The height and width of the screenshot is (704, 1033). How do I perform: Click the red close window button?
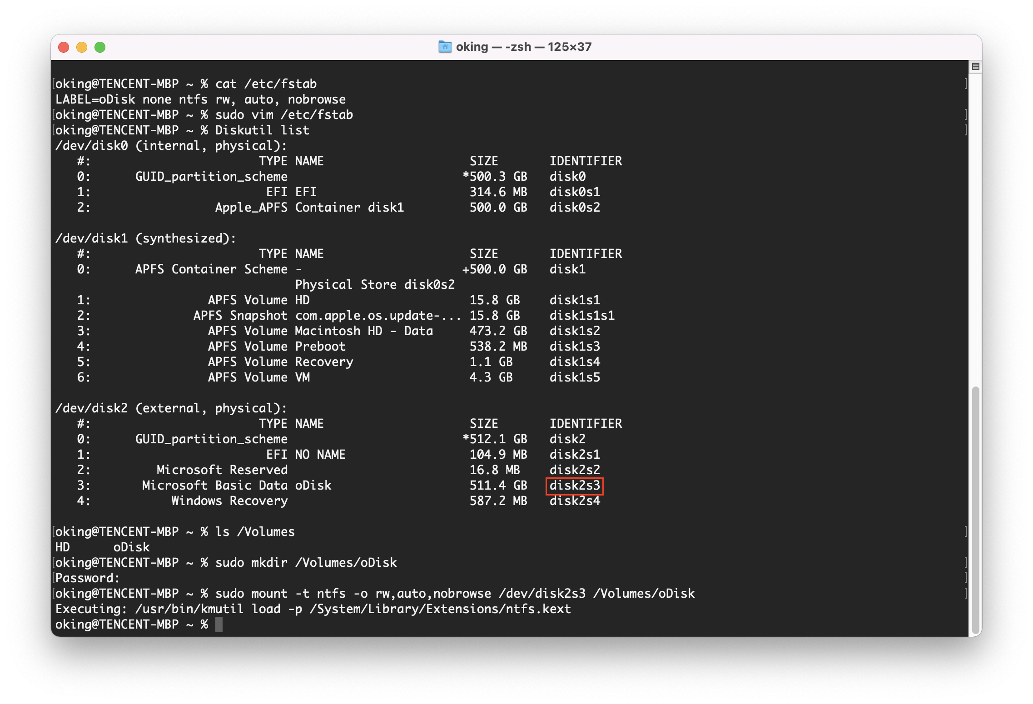coord(64,47)
